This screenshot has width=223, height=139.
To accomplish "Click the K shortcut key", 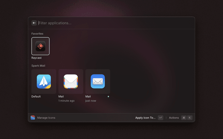I will 190,118.
